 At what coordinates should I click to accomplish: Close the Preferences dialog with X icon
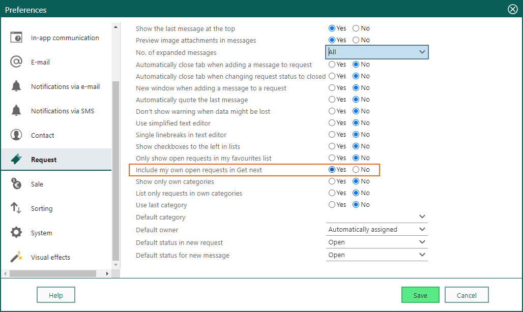513,9
